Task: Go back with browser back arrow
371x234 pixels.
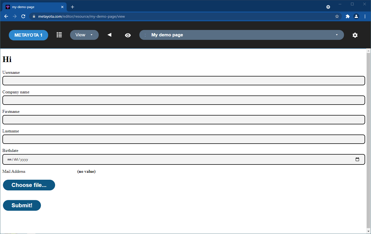Action: [6, 16]
